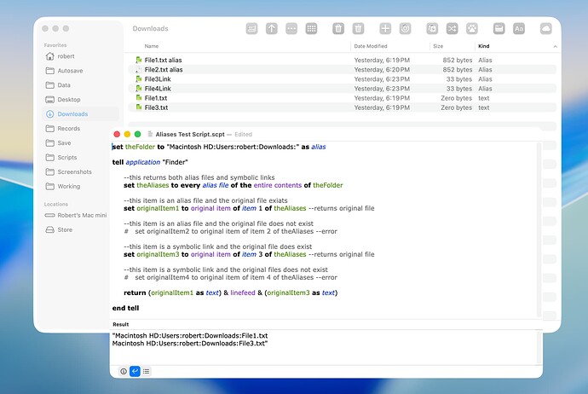Click the up-arrow icon in Finder toolbar
Image resolution: width=588 pixels, height=394 pixels.
pyautogui.click(x=272, y=28)
